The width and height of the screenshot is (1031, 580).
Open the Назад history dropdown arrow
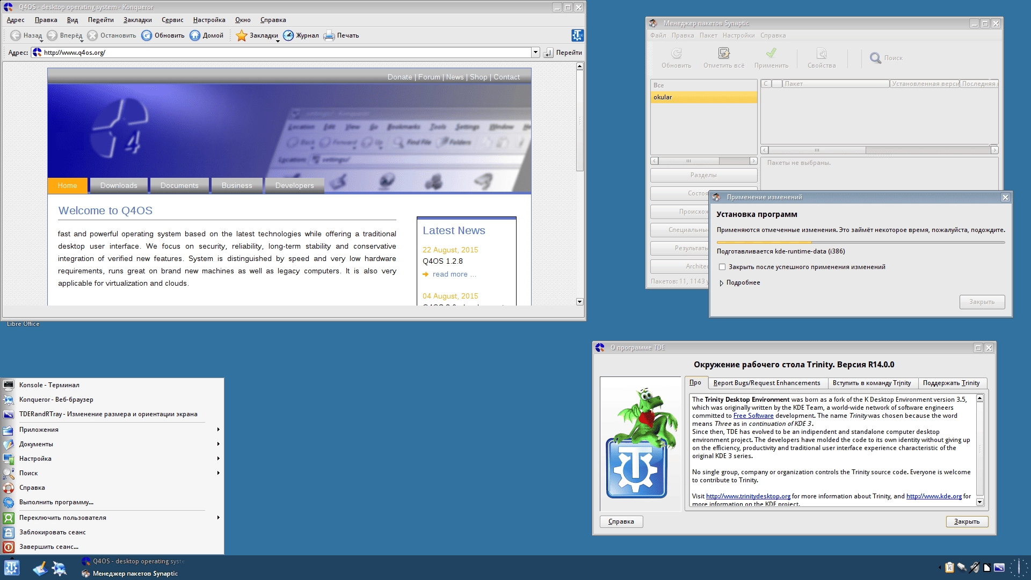[x=41, y=41]
